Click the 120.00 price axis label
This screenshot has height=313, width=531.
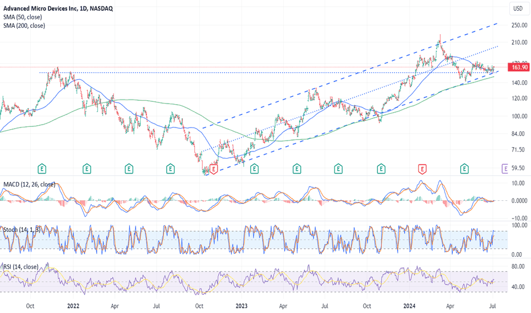point(520,98)
